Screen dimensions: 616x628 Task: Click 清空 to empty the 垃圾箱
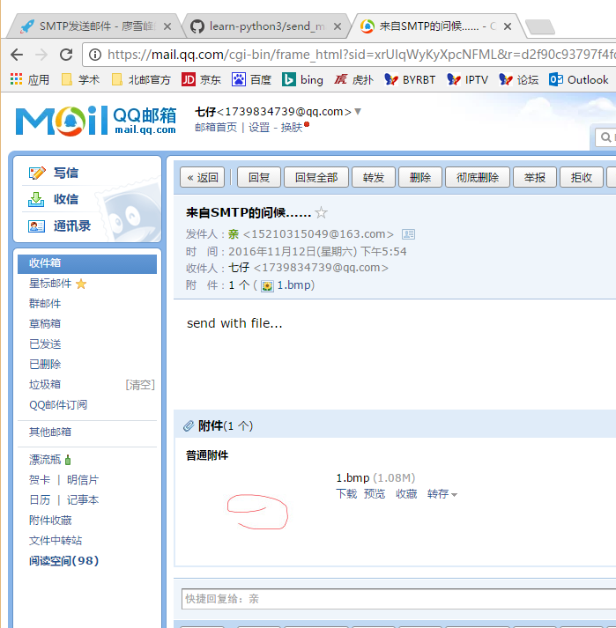pos(140,385)
